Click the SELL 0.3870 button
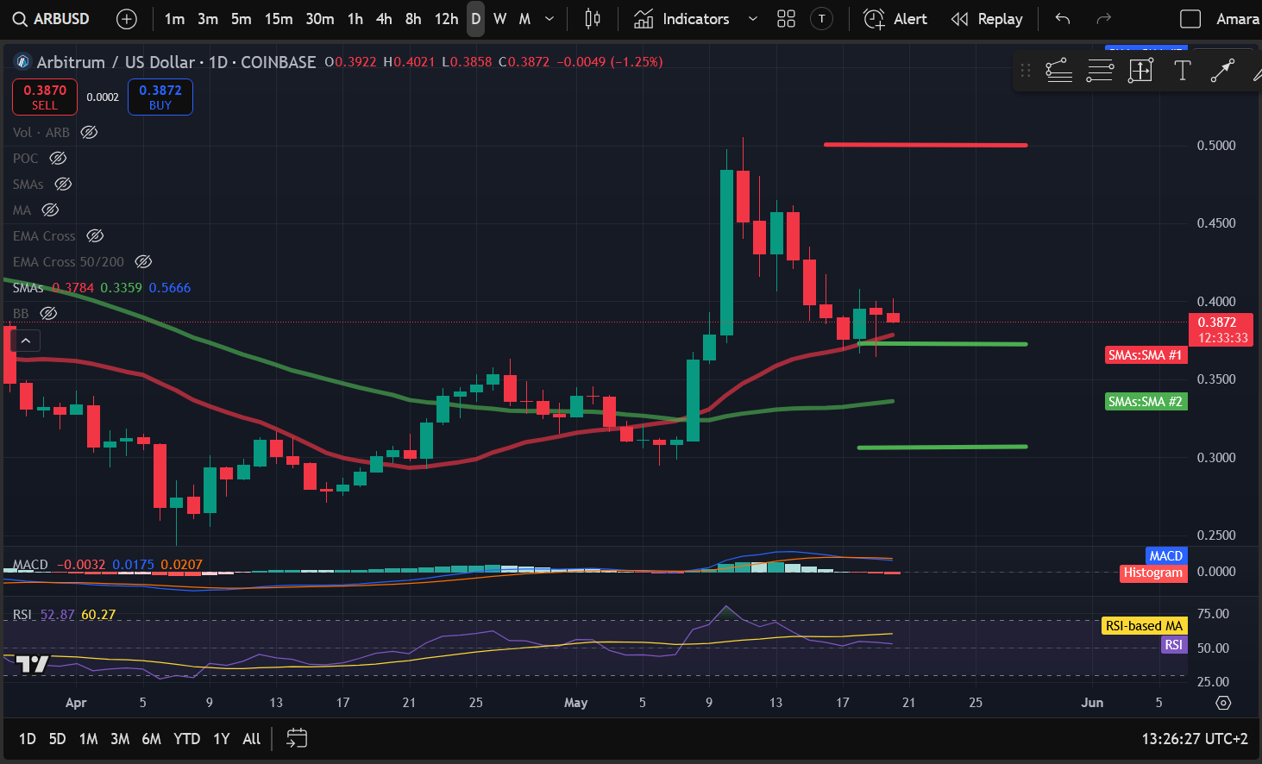 pyautogui.click(x=45, y=97)
